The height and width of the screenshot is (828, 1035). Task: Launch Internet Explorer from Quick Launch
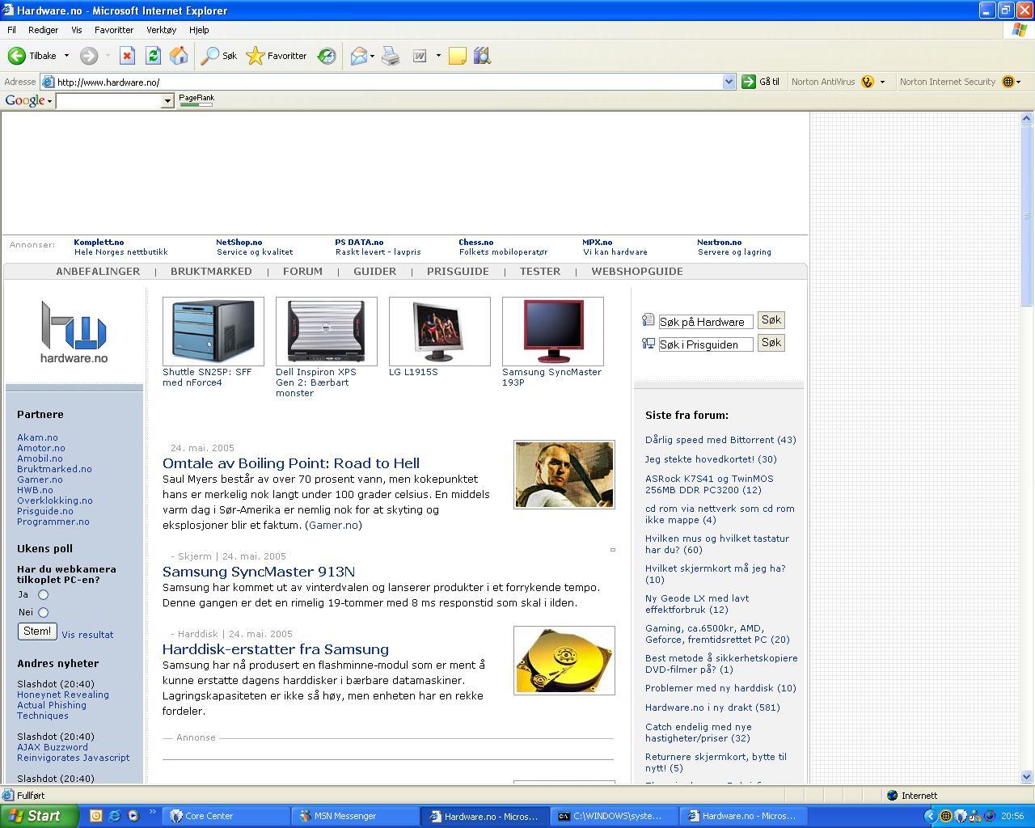[x=114, y=816]
